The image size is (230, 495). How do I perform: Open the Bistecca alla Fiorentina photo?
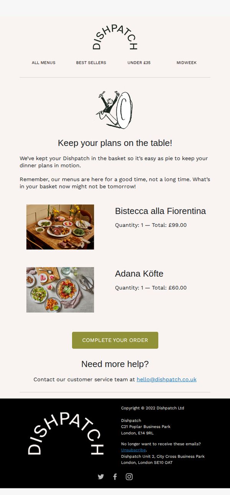coord(60,227)
